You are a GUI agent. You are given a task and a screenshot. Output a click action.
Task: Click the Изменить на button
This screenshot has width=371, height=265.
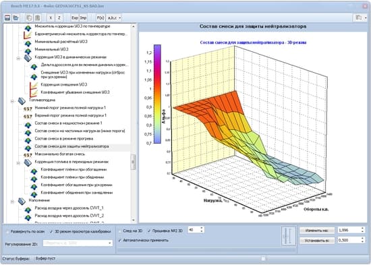(x=317, y=230)
